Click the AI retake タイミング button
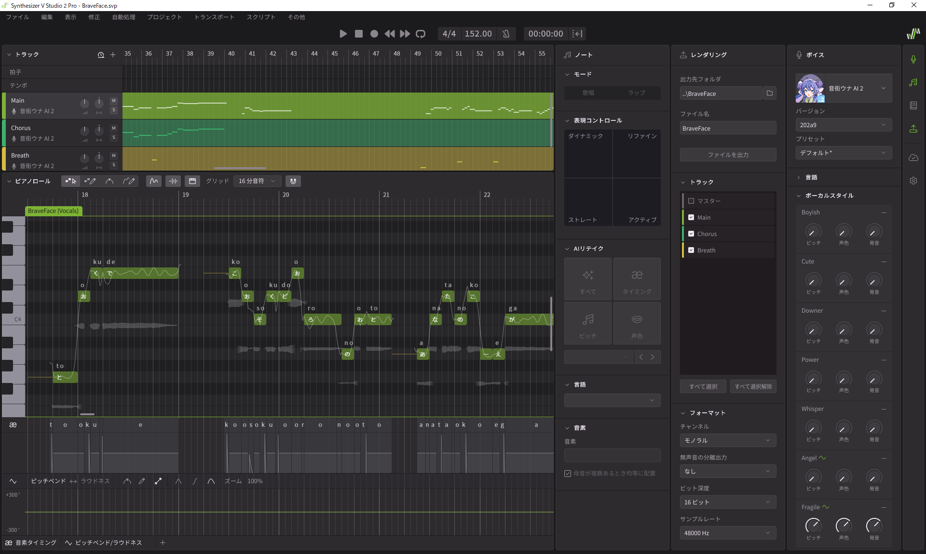 click(637, 279)
